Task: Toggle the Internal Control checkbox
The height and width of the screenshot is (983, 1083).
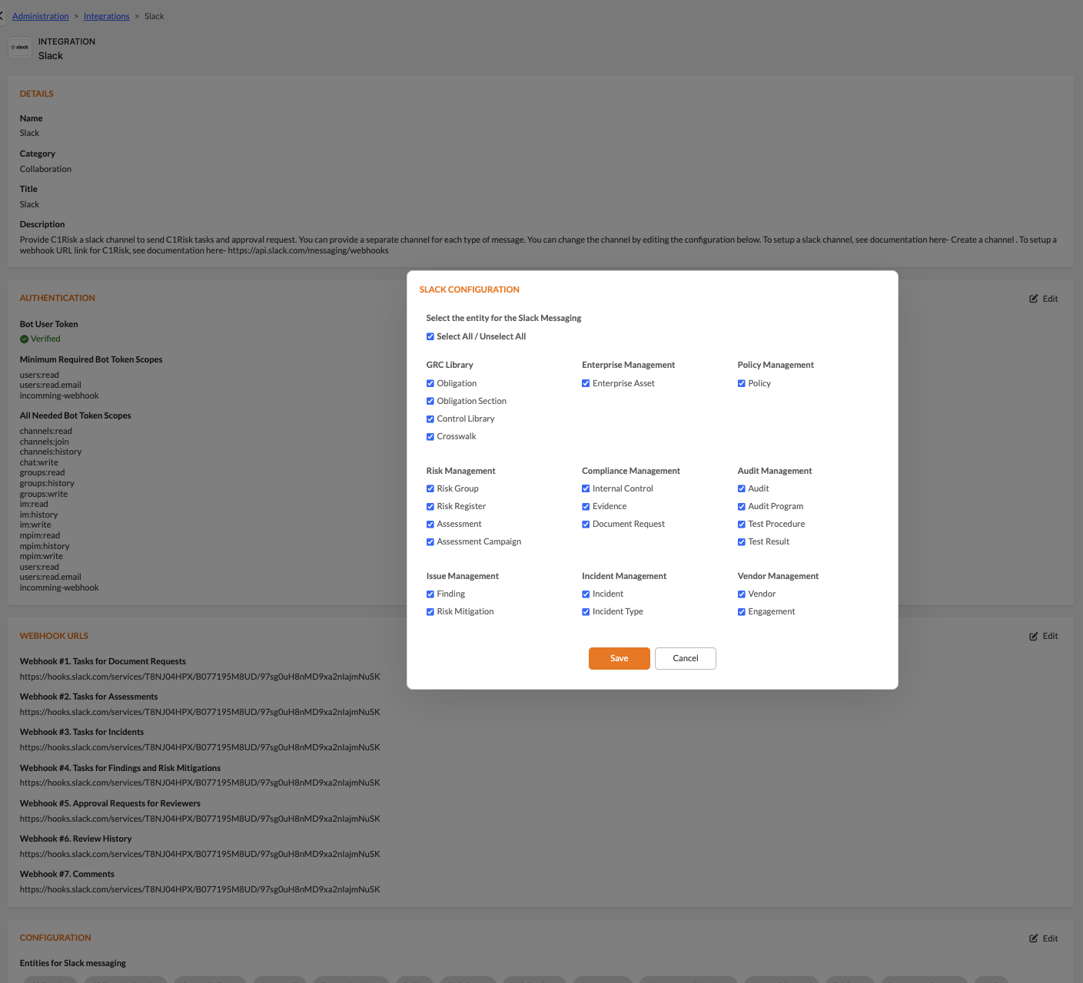Action: coord(586,488)
